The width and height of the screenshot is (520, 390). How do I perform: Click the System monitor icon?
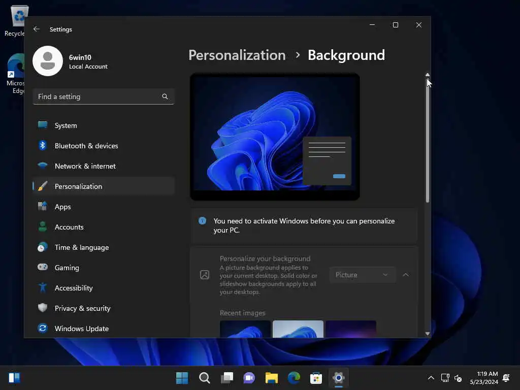click(43, 125)
